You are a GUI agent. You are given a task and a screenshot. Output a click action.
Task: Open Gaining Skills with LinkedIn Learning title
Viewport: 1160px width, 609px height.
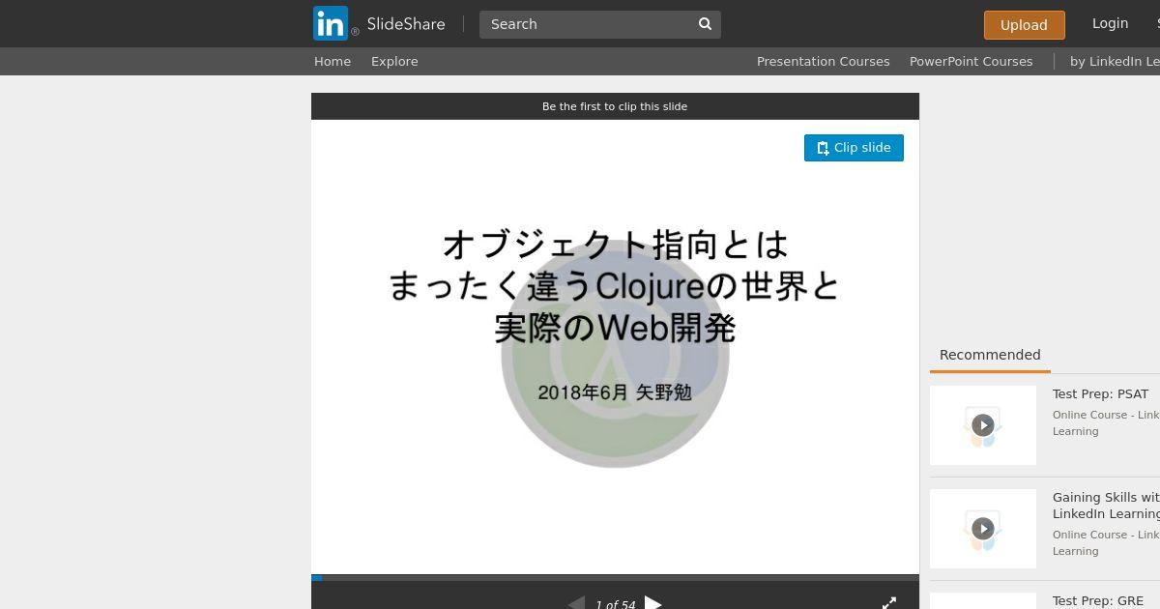pos(1106,506)
